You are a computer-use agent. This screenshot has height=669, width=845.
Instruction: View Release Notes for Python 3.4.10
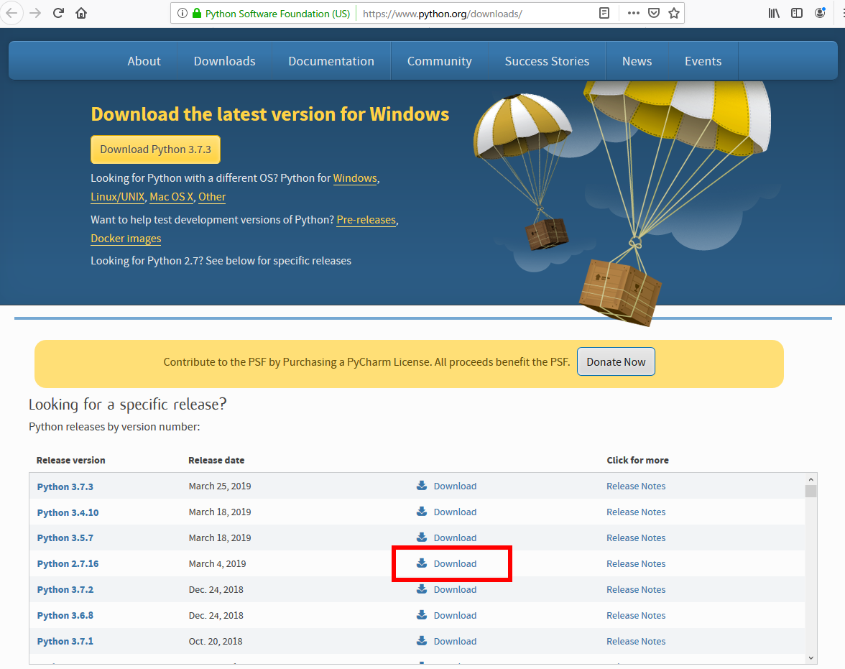pyautogui.click(x=636, y=512)
